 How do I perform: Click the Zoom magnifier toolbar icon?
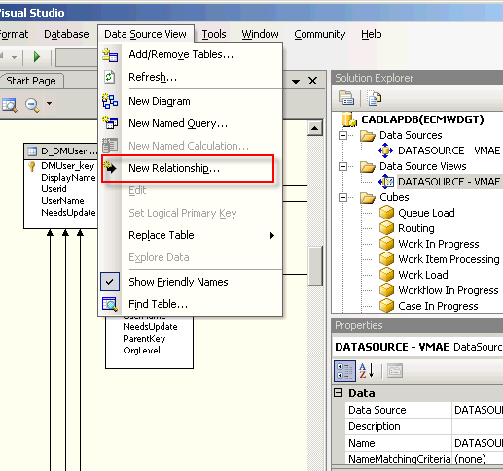pyautogui.click(x=32, y=105)
